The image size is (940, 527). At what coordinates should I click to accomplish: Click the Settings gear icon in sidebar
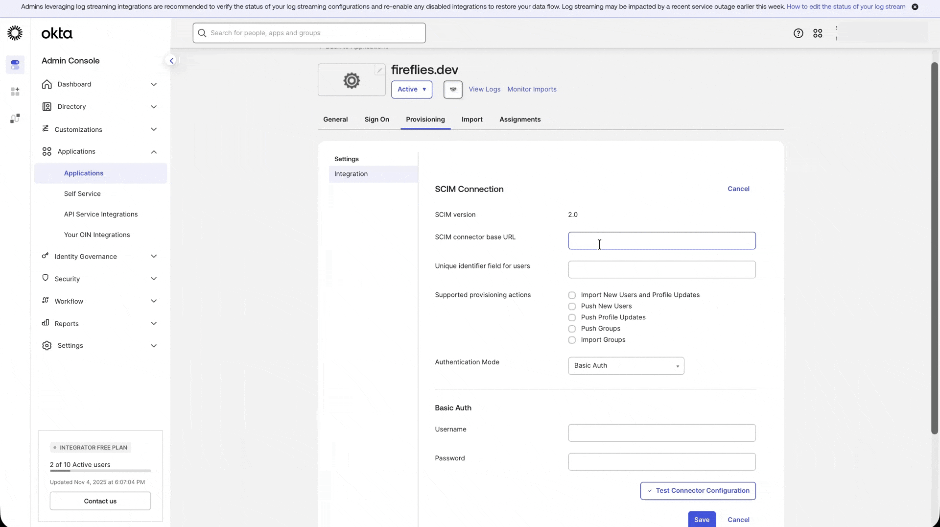pos(47,346)
